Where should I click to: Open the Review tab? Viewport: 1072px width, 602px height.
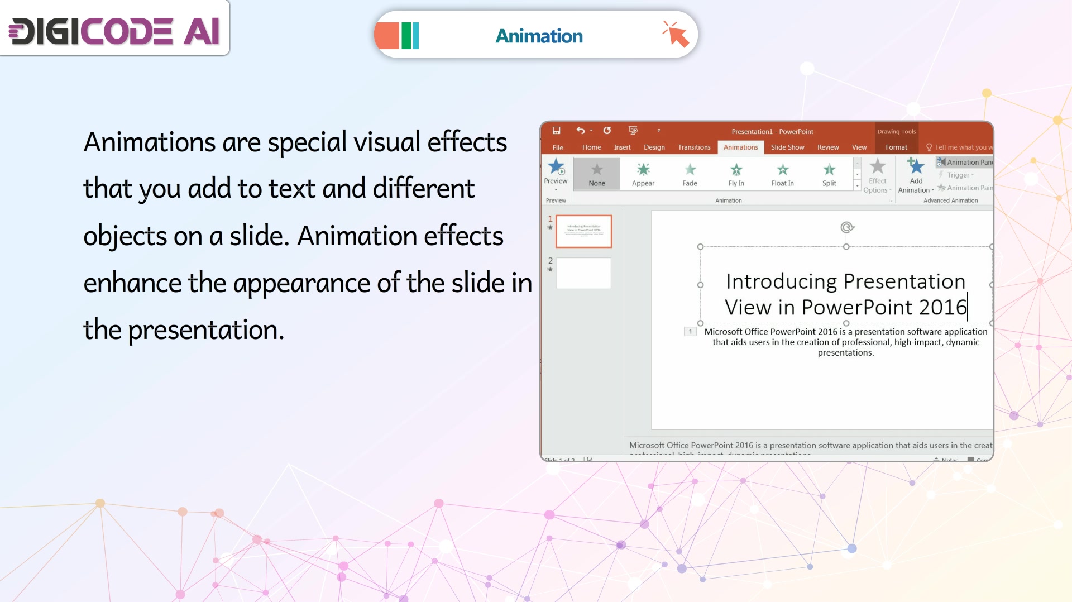point(828,147)
